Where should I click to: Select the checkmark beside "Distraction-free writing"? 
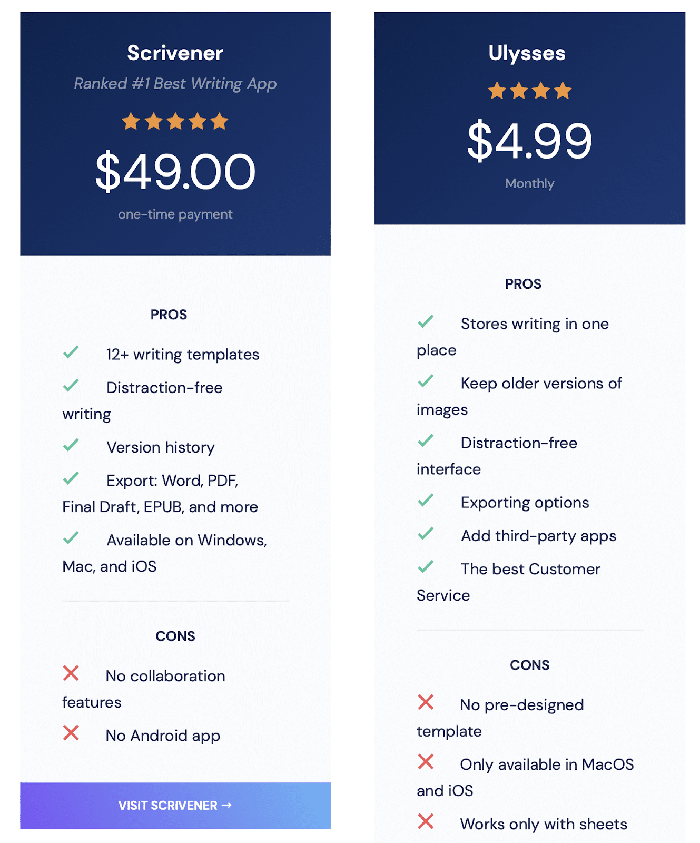point(72,385)
